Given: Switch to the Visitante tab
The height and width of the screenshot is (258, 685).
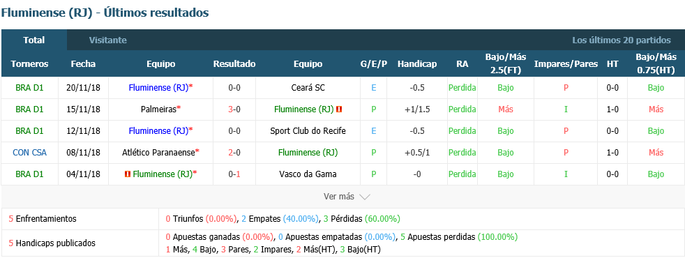Looking at the screenshot, I should pos(108,40).
